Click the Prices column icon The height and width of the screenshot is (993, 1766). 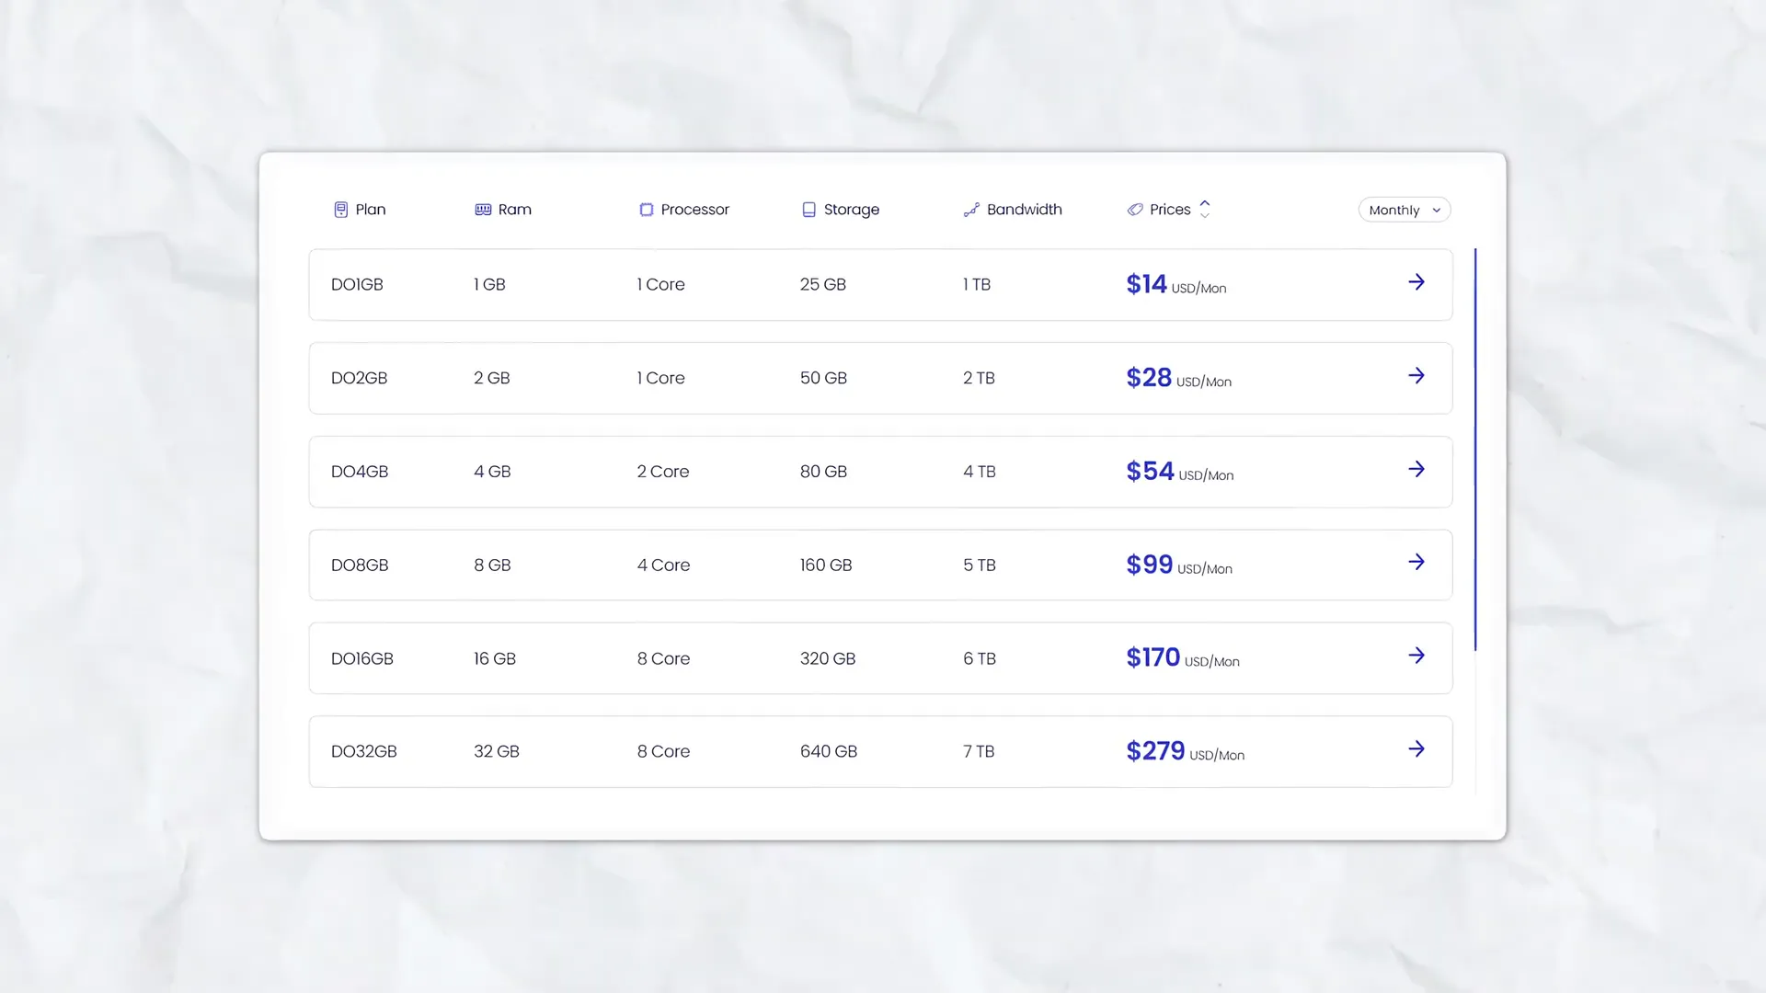(1134, 209)
